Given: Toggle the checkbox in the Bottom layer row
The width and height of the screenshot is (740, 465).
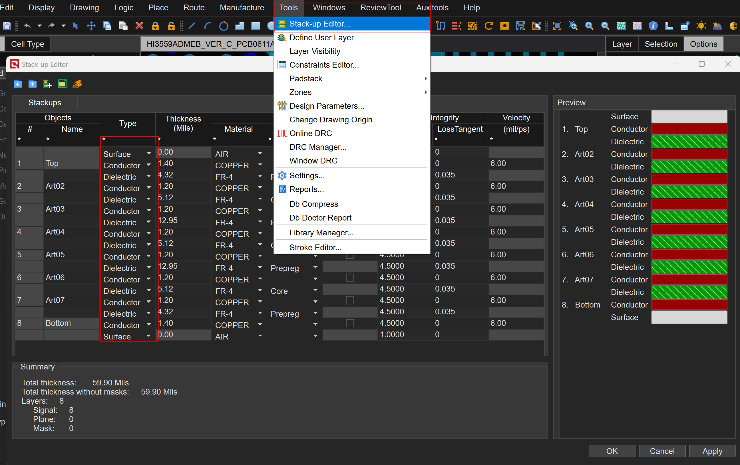Looking at the screenshot, I should point(350,323).
